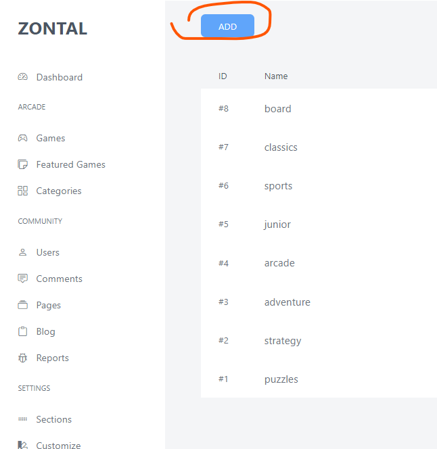Screen dimensions: 437x449
Task: Click the Categories grid icon
Action: coord(23,191)
